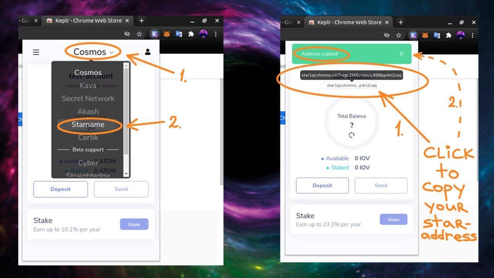Click Keplr K extension icon in left window
The width and height of the screenshot is (494, 278).
click(x=154, y=34)
